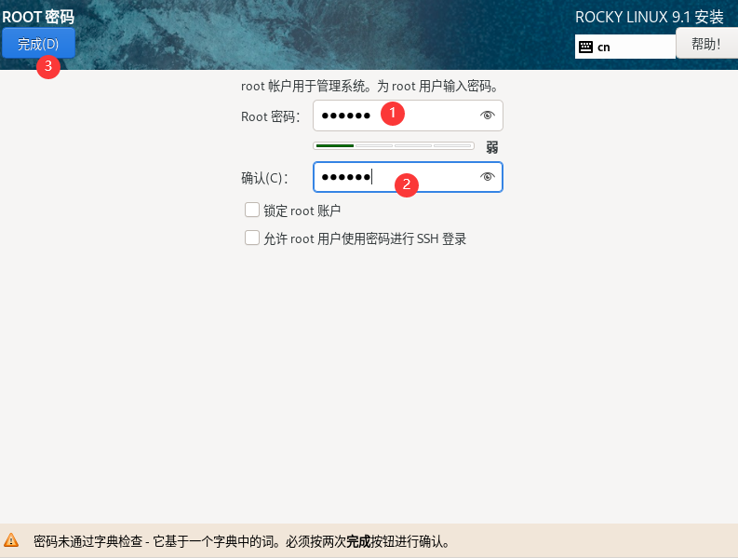Click the red number 1 marker
This screenshot has height=558, width=738.
393,113
